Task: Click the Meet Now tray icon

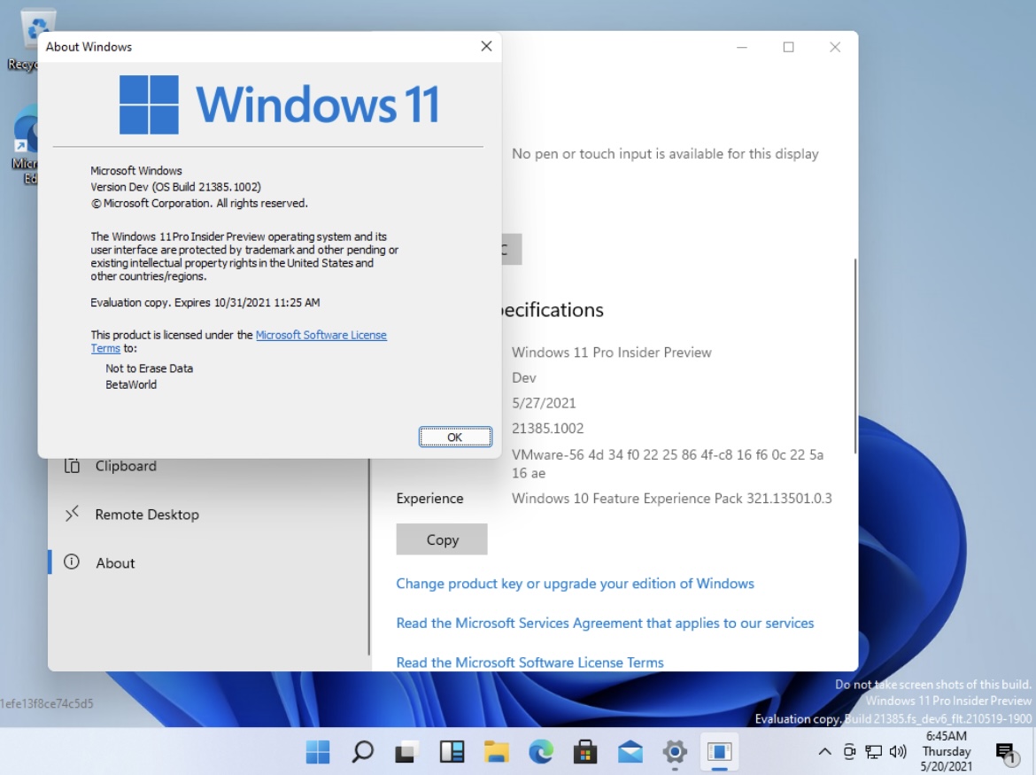Action: tap(849, 751)
